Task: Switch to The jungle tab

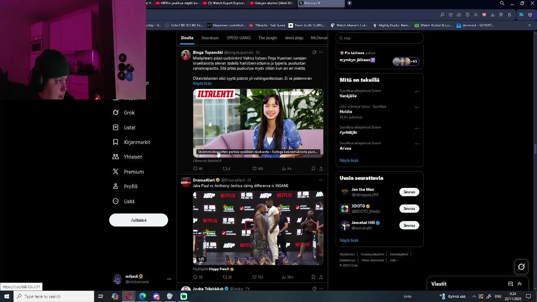Action: [x=268, y=38]
